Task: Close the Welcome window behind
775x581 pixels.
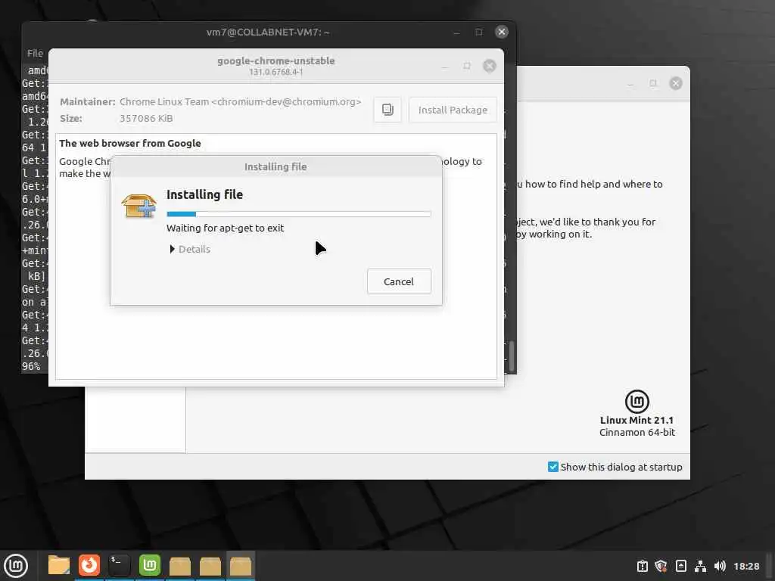Action: pos(676,83)
